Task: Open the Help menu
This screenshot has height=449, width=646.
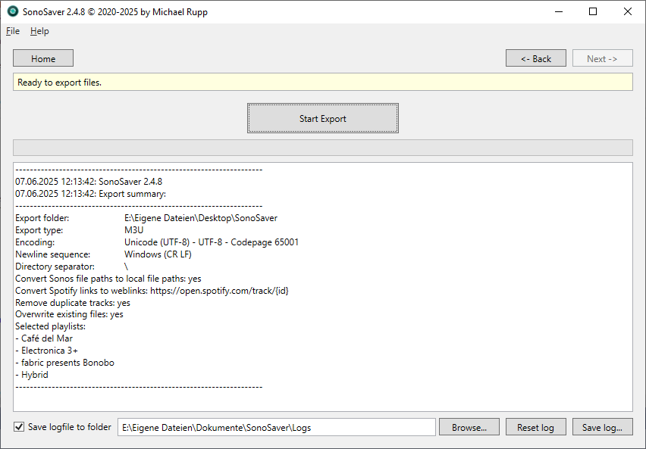Action: (39, 31)
